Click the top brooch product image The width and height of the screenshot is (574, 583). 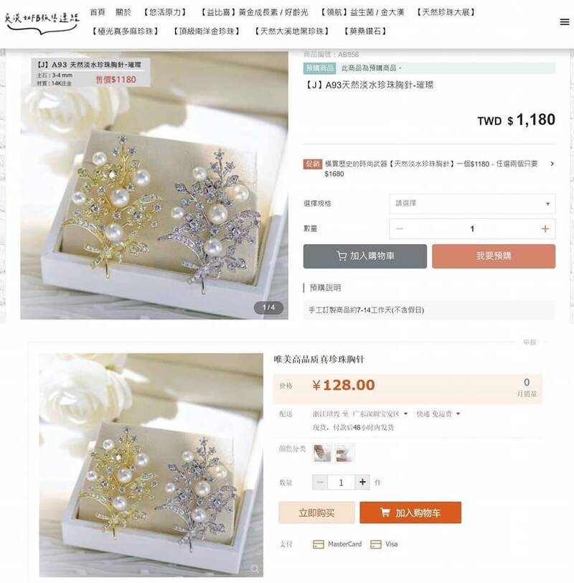click(154, 185)
